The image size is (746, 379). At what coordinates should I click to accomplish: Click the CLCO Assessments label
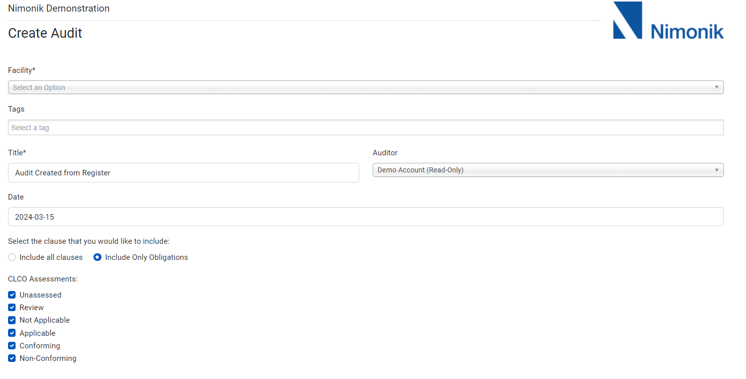43,279
